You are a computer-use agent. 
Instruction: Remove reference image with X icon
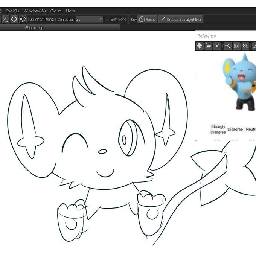tap(217, 46)
